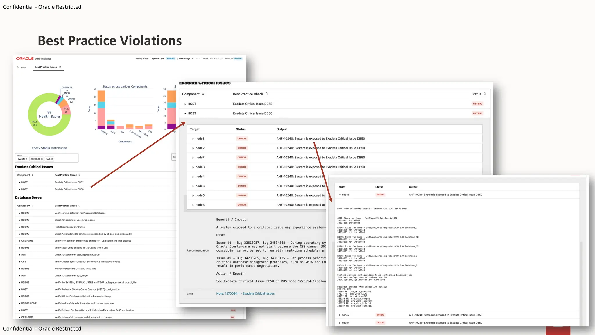595x335 pixels.
Task: Click the 4 Hours time range badge
Action: point(238,58)
